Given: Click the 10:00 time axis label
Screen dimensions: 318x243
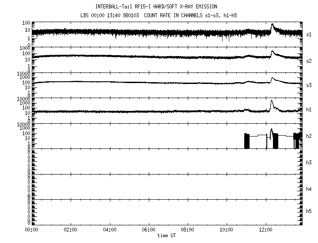Looking at the screenshot, I should (227, 230).
